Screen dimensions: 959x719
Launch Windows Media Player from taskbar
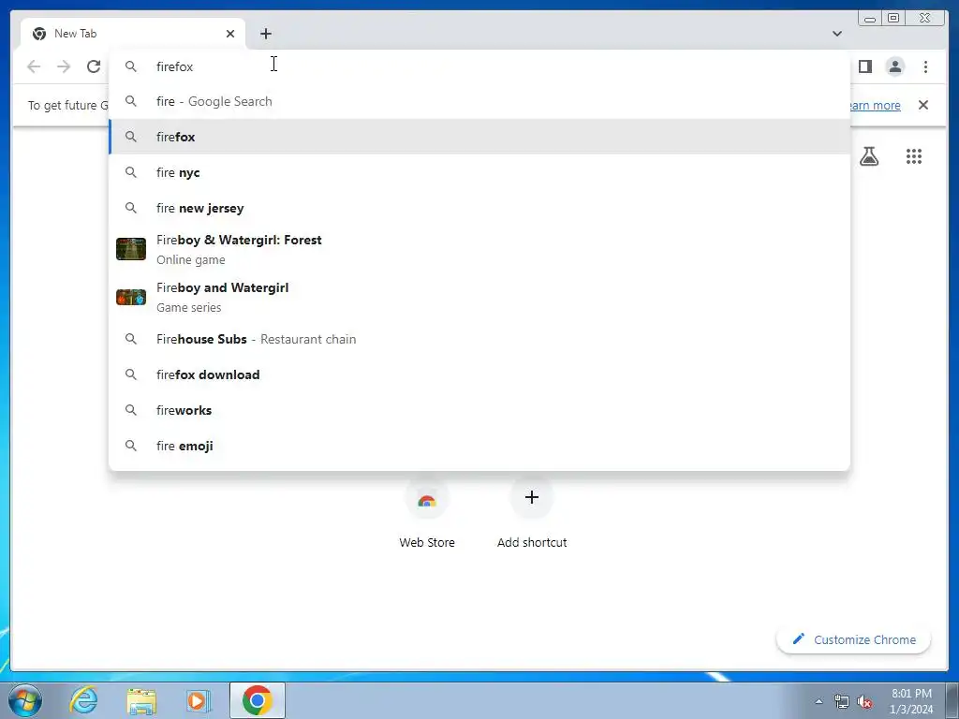pos(198,700)
